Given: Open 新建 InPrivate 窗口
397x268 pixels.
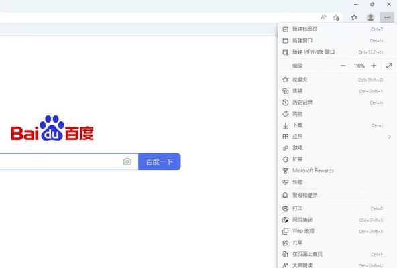Looking at the screenshot, I should 337,52.
